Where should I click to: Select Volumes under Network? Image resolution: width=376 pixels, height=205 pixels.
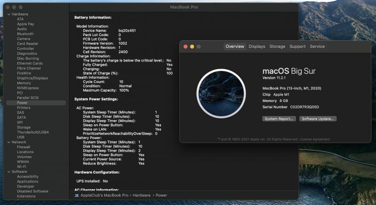(x=24, y=157)
